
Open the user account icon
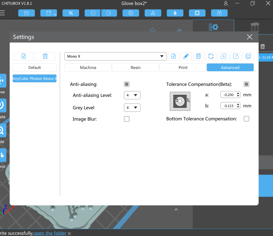point(226,3)
